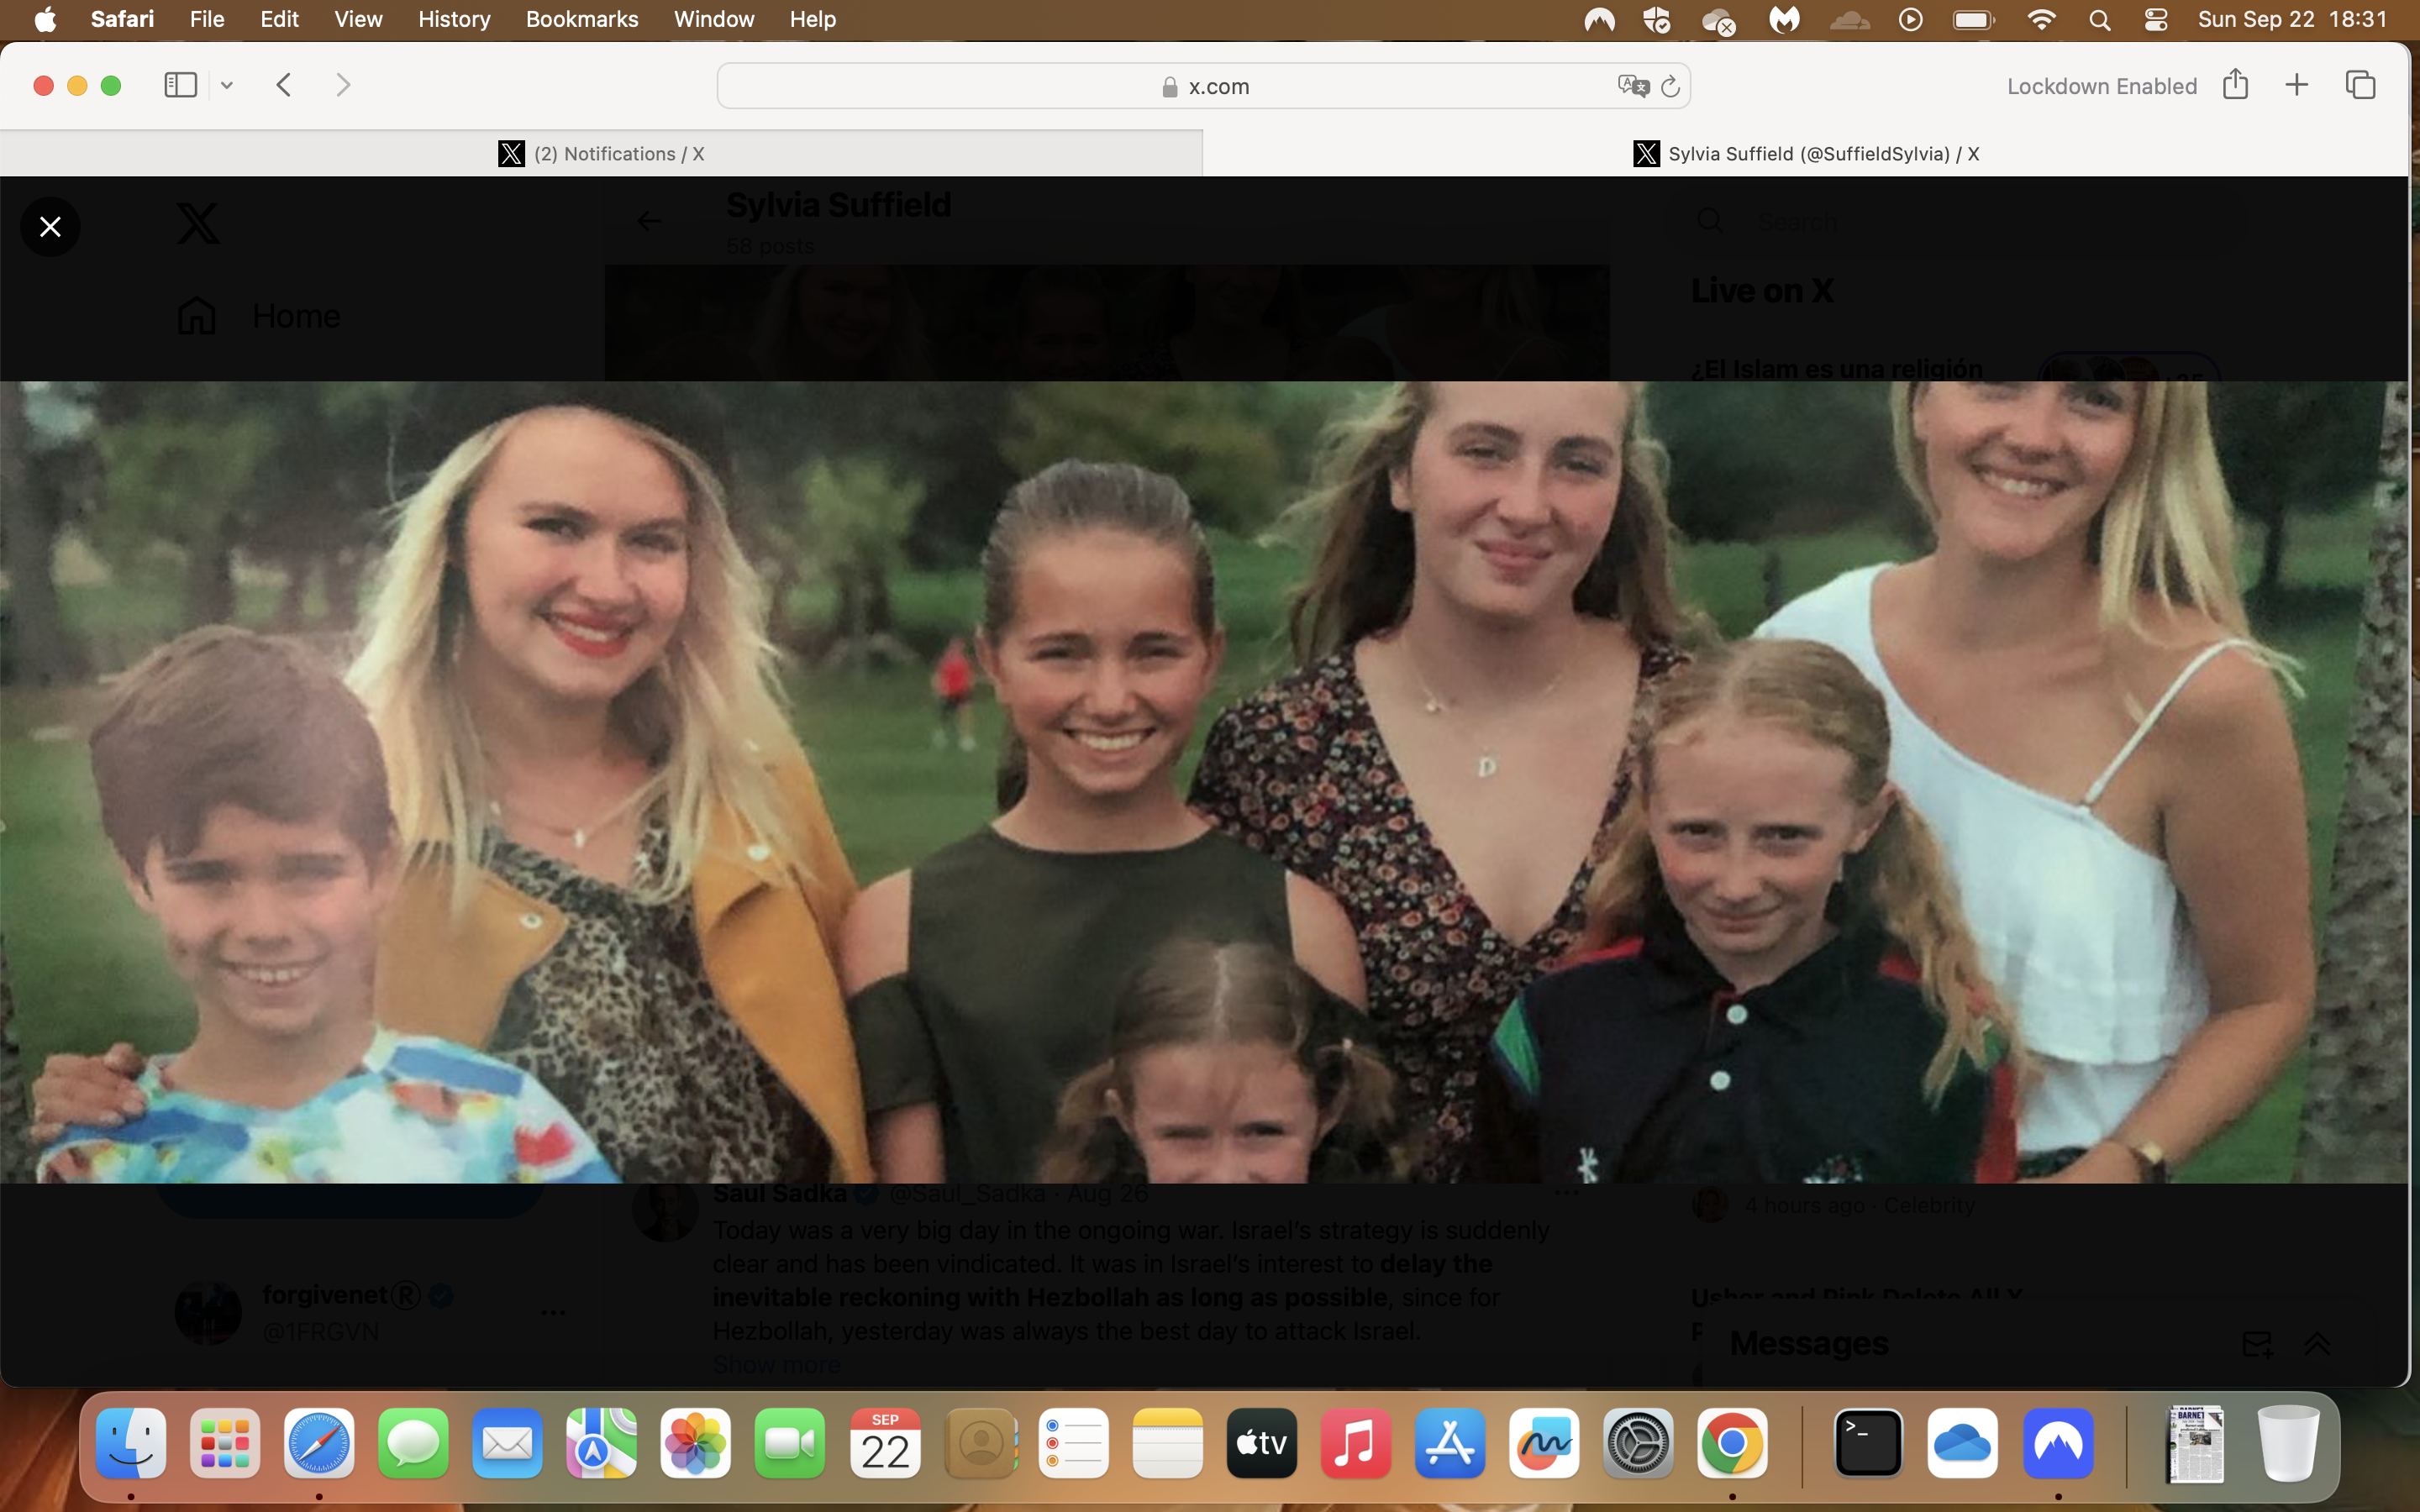Open Messages from the Dock
This screenshot has height=1512, width=2420.
point(413,1443)
